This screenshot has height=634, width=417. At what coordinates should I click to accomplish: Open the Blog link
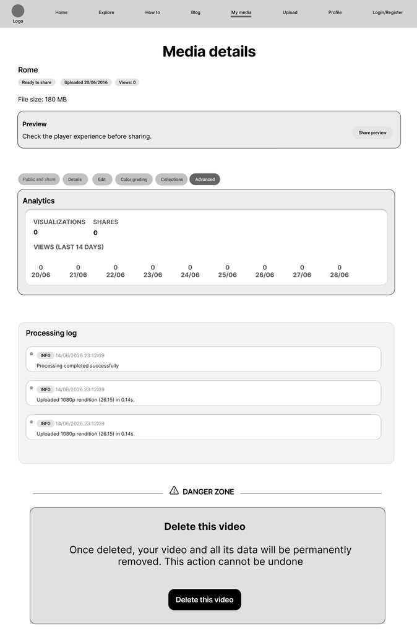(x=196, y=12)
